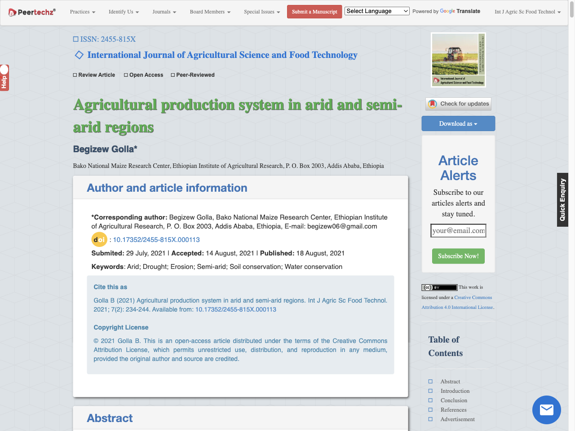This screenshot has height=431, width=575.
Task: Open the Select Language dropdown
Action: (x=376, y=11)
